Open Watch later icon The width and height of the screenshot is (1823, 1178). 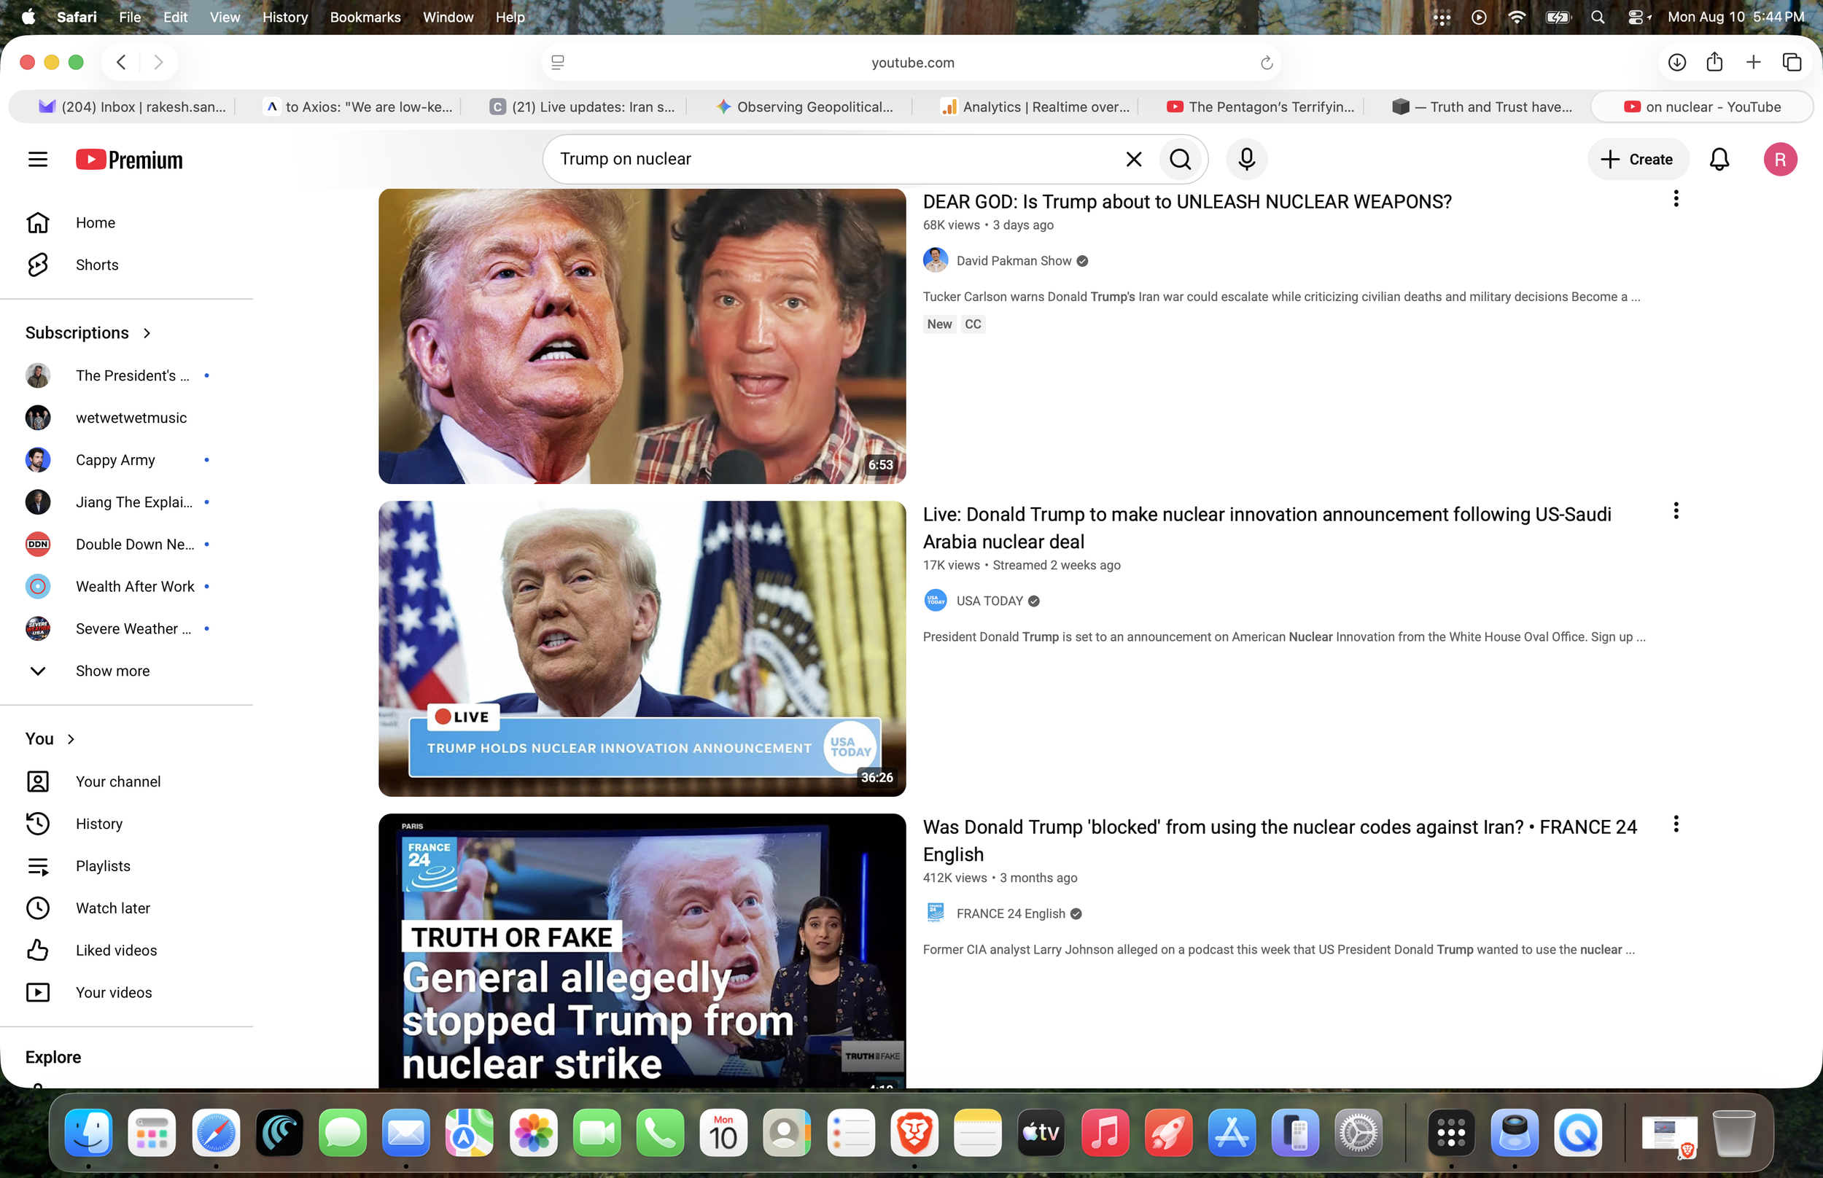[x=37, y=908]
